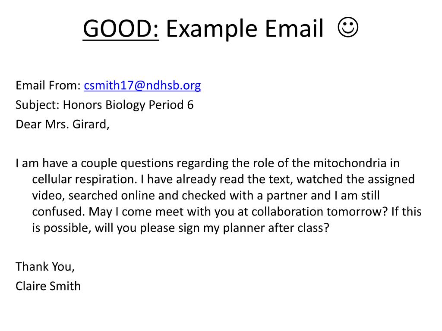
Task: Select the underlined word GOOD: in the title
Action: 121,28
